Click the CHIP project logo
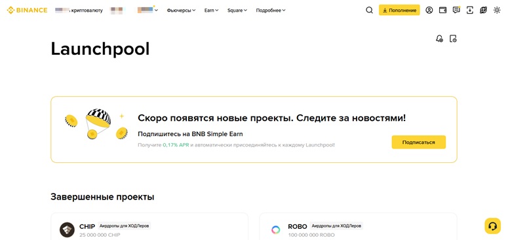The image size is (508, 240). pos(67,230)
